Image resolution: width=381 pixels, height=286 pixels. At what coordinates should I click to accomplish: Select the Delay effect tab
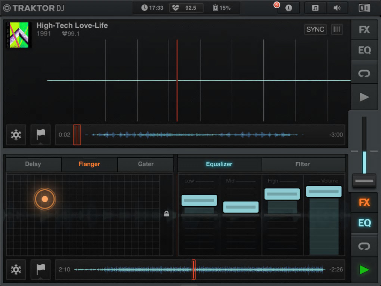(x=33, y=164)
